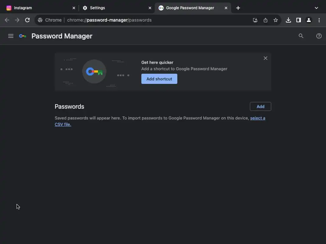Open Chrome's three-dot menu
Image resolution: width=326 pixels, height=244 pixels.
click(x=319, y=20)
